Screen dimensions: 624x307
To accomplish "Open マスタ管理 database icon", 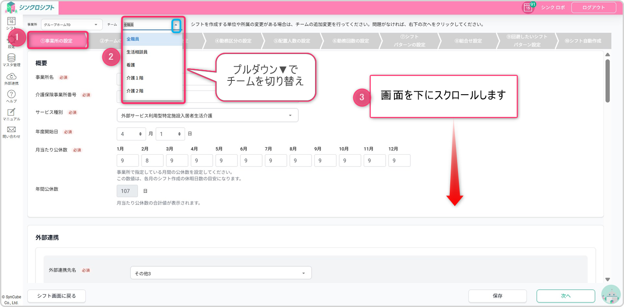I will click(11, 58).
